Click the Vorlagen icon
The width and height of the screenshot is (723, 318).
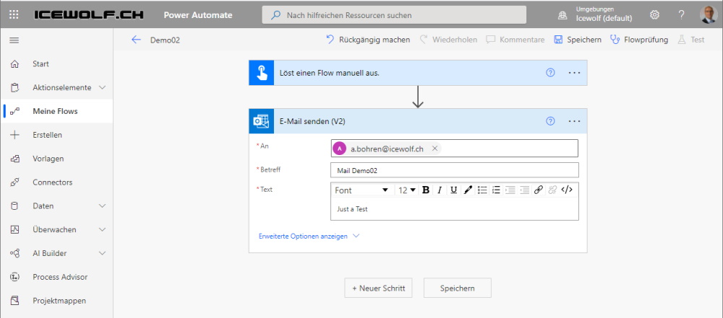pos(14,159)
